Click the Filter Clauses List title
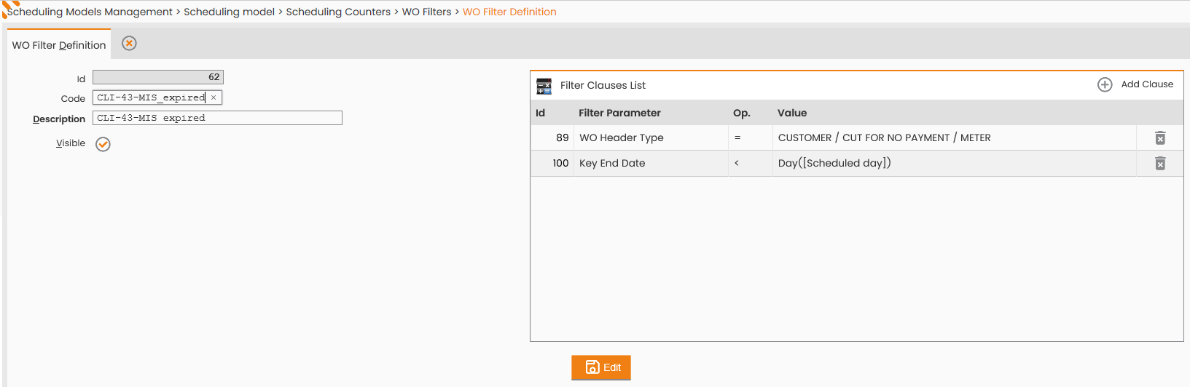Screen dimensions: 1190x387 603,85
